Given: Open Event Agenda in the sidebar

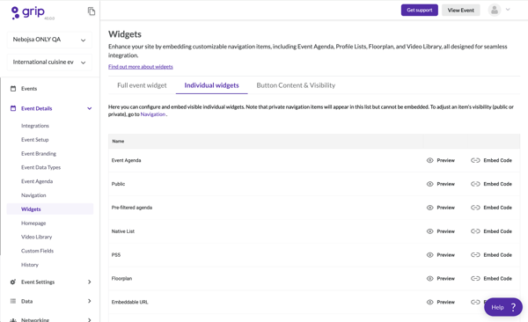Looking at the screenshot, I should coord(37,181).
